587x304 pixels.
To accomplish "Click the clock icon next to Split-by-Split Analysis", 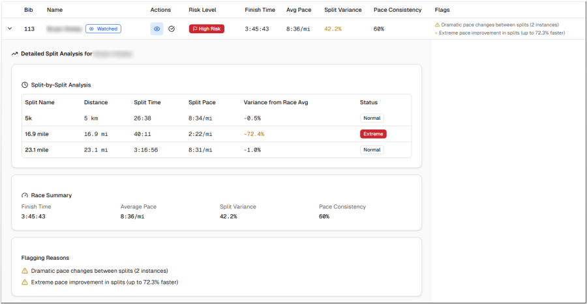I will click(x=25, y=85).
